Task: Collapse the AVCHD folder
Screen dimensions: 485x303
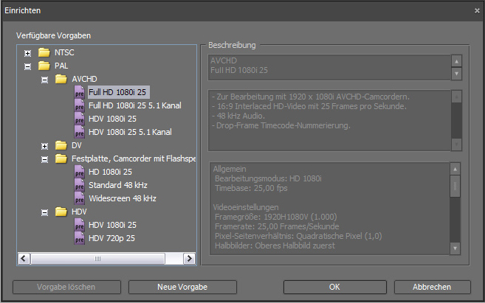Action: tap(45, 80)
